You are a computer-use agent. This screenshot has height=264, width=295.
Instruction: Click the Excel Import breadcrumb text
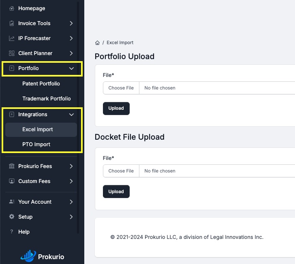click(120, 43)
